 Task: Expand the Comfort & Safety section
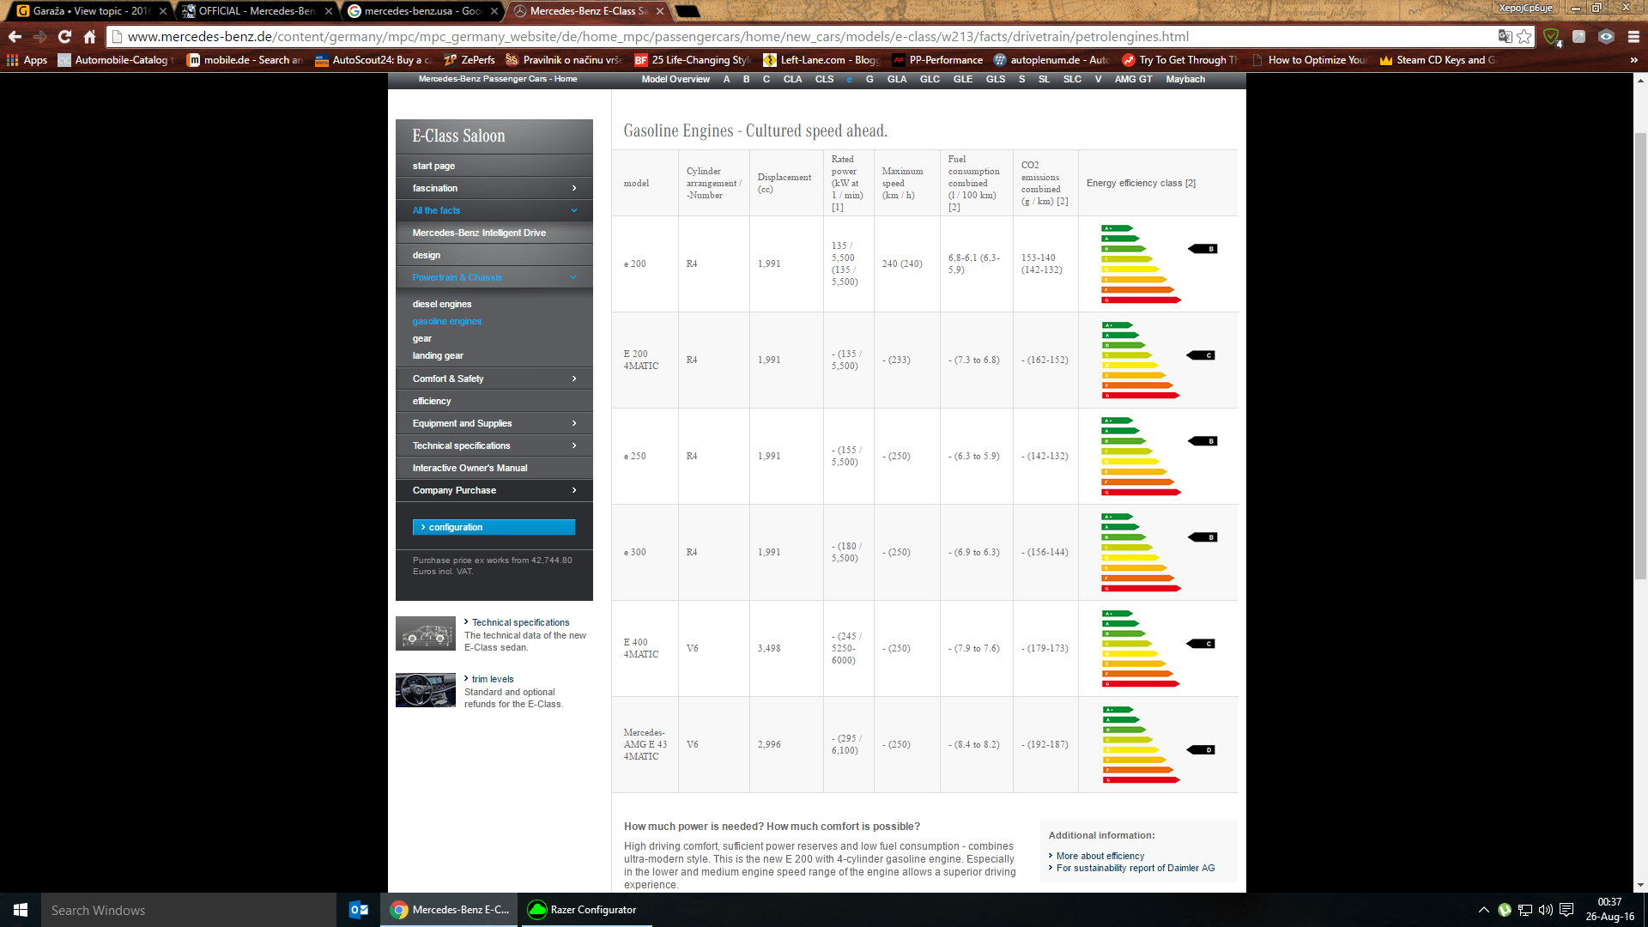[x=494, y=379]
